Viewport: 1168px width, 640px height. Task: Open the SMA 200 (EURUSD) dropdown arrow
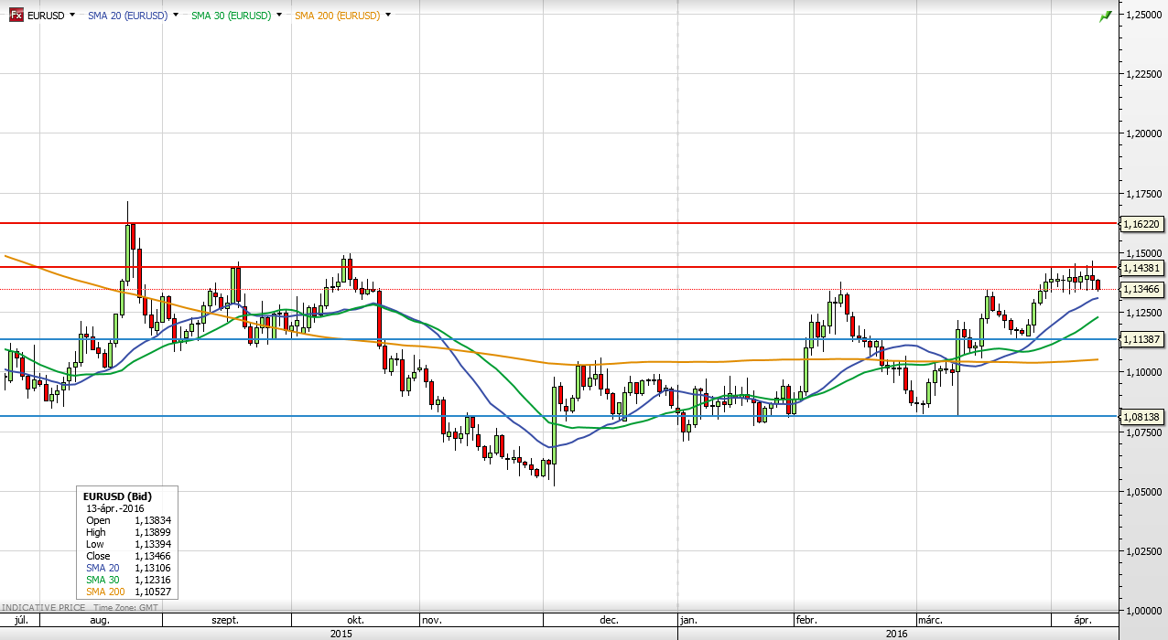pos(388,16)
